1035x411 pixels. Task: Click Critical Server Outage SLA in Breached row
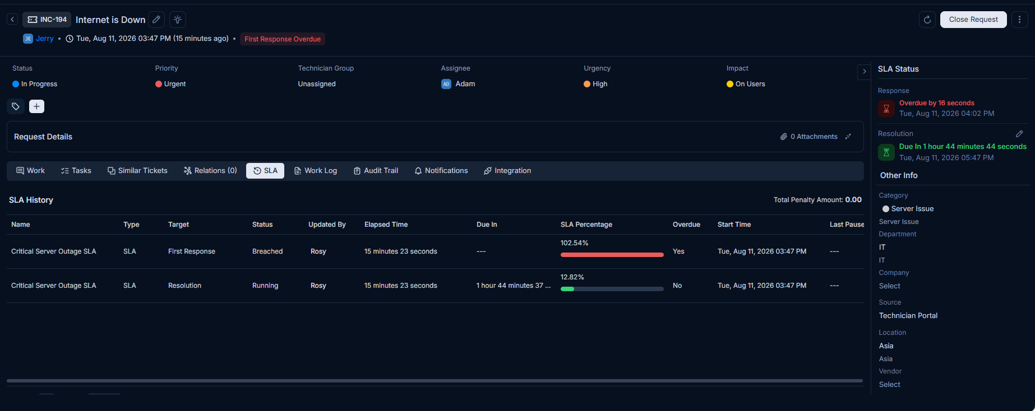(54, 251)
